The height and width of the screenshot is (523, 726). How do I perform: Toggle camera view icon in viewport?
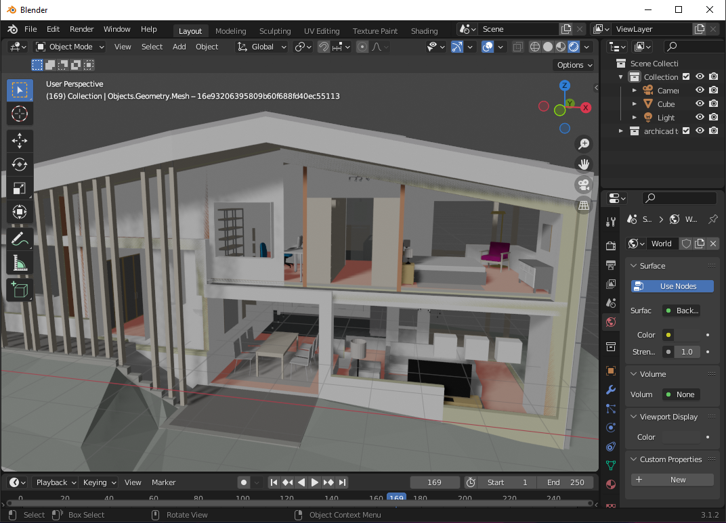[584, 185]
